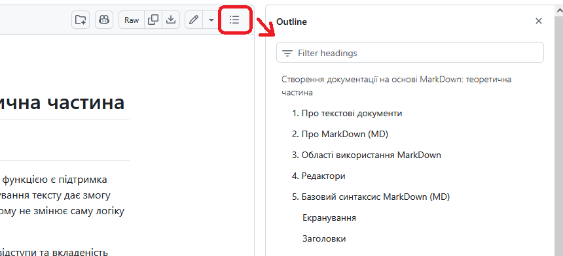Click the 'Outline' panel title
The image size is (563, 256).
point(291,22)
